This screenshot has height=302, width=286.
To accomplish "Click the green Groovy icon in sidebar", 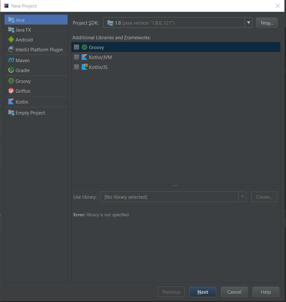I will pyautogui.click(x=11, y=81).
